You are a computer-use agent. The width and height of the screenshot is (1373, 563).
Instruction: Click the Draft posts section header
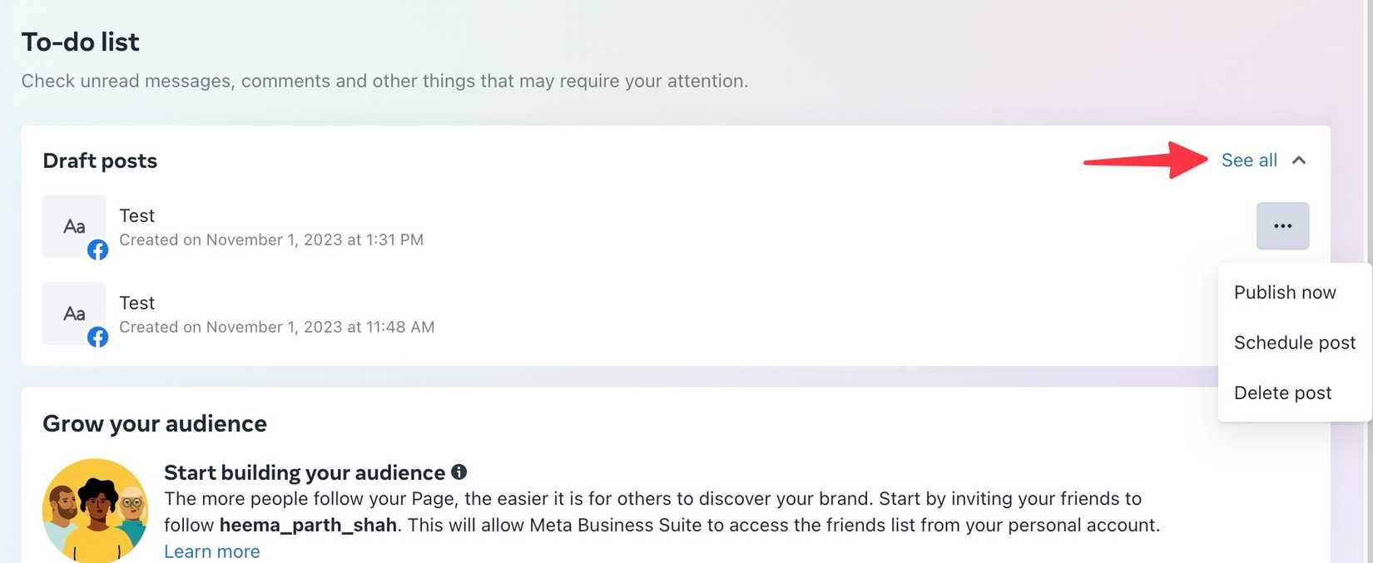[x=100, y=161]
